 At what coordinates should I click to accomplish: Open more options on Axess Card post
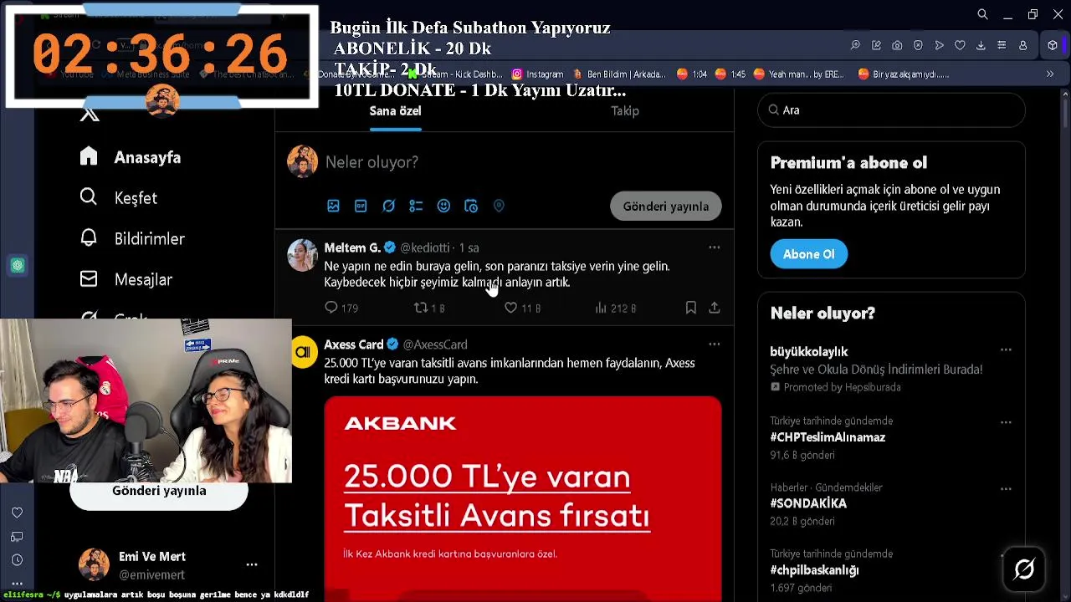714,344
